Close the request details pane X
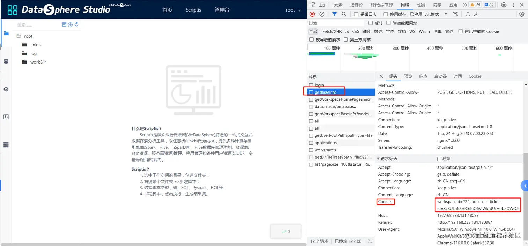This screenshot has height=246, width=528. click(381, 76)
